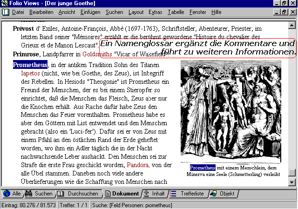The height and width of the screenshot is (209, 298).
Task: Click the shapes icon on Objekt tab
Action: [x=213, y=194]
